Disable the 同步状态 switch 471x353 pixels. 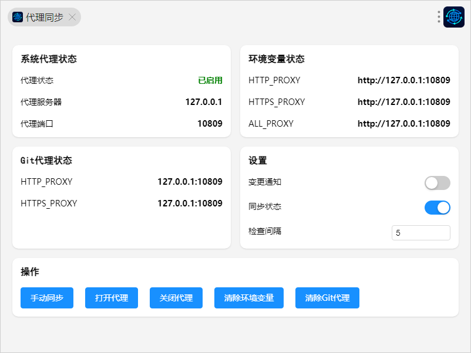pyautogui.click(x=437, y=208)
